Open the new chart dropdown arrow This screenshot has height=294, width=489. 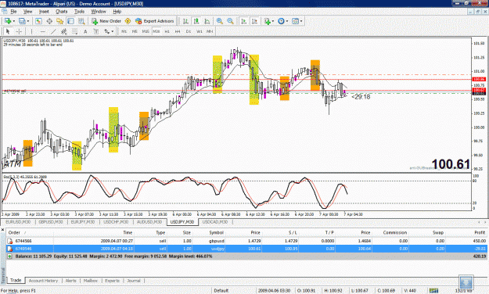14,21
